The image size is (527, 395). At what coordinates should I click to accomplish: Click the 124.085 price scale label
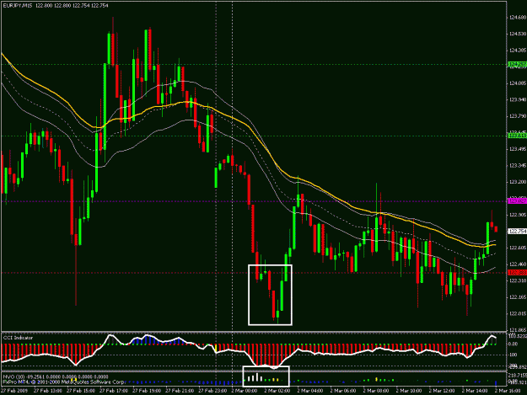pos(518,83)
